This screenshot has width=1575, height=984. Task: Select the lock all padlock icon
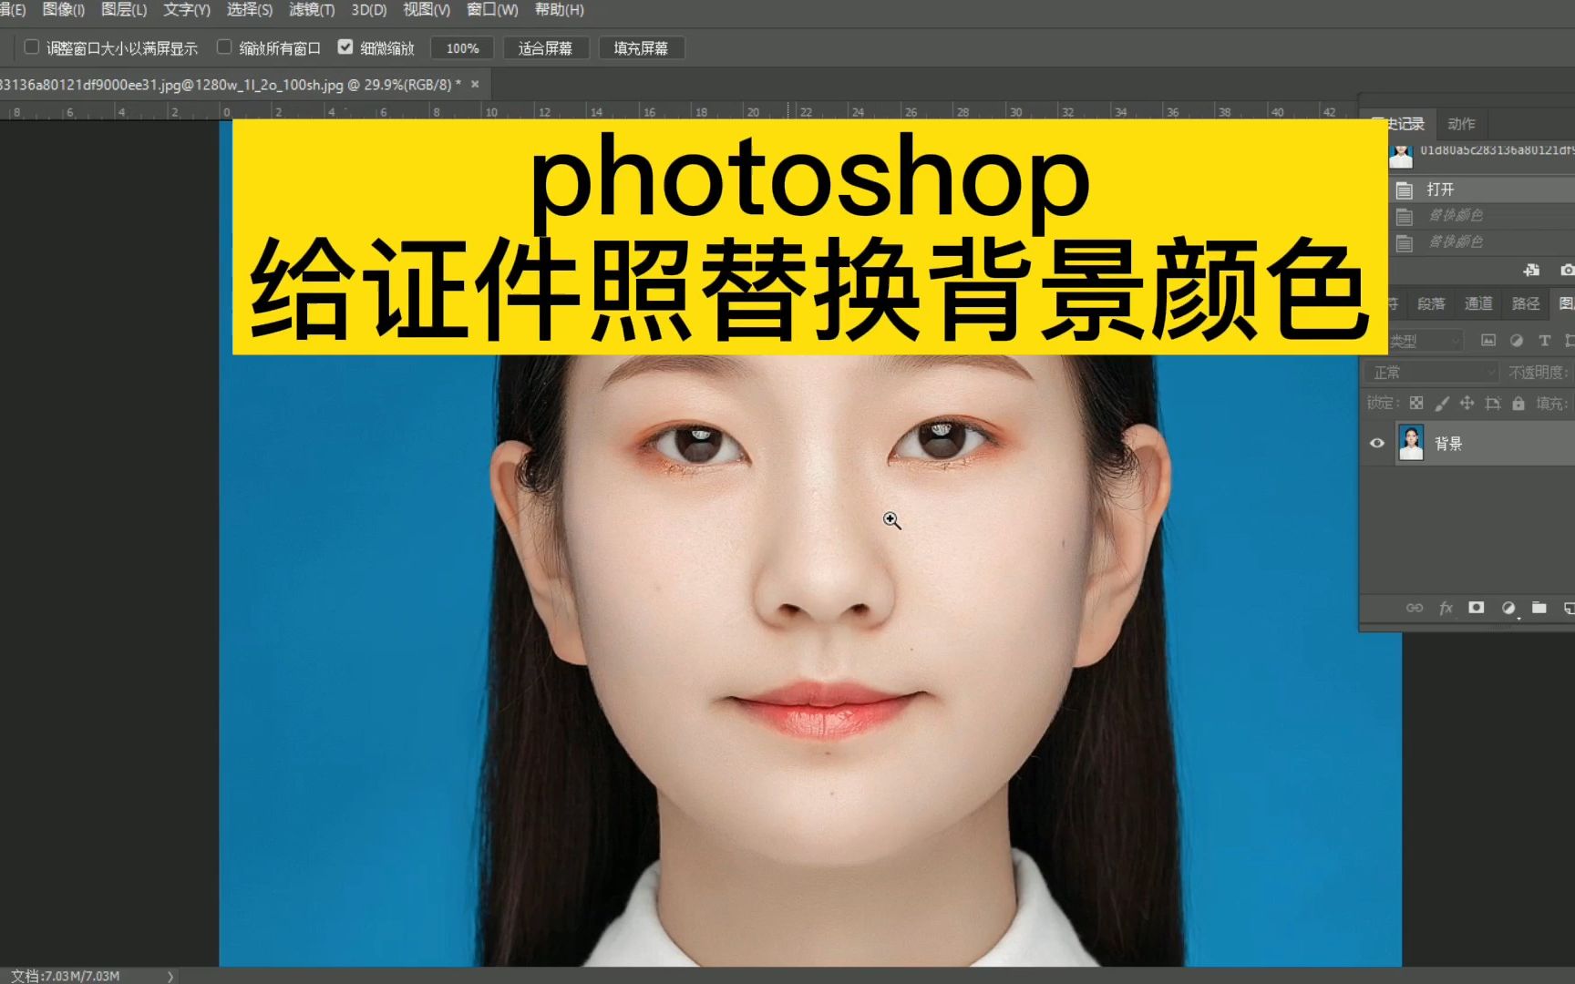[x=1518, y=403]
